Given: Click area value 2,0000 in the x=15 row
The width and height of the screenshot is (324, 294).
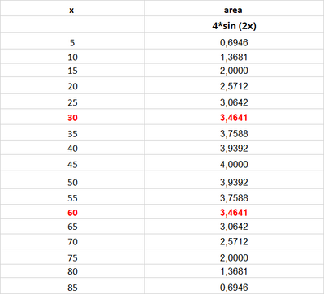Looking at the screenshot, I should (x=234, y=70).
